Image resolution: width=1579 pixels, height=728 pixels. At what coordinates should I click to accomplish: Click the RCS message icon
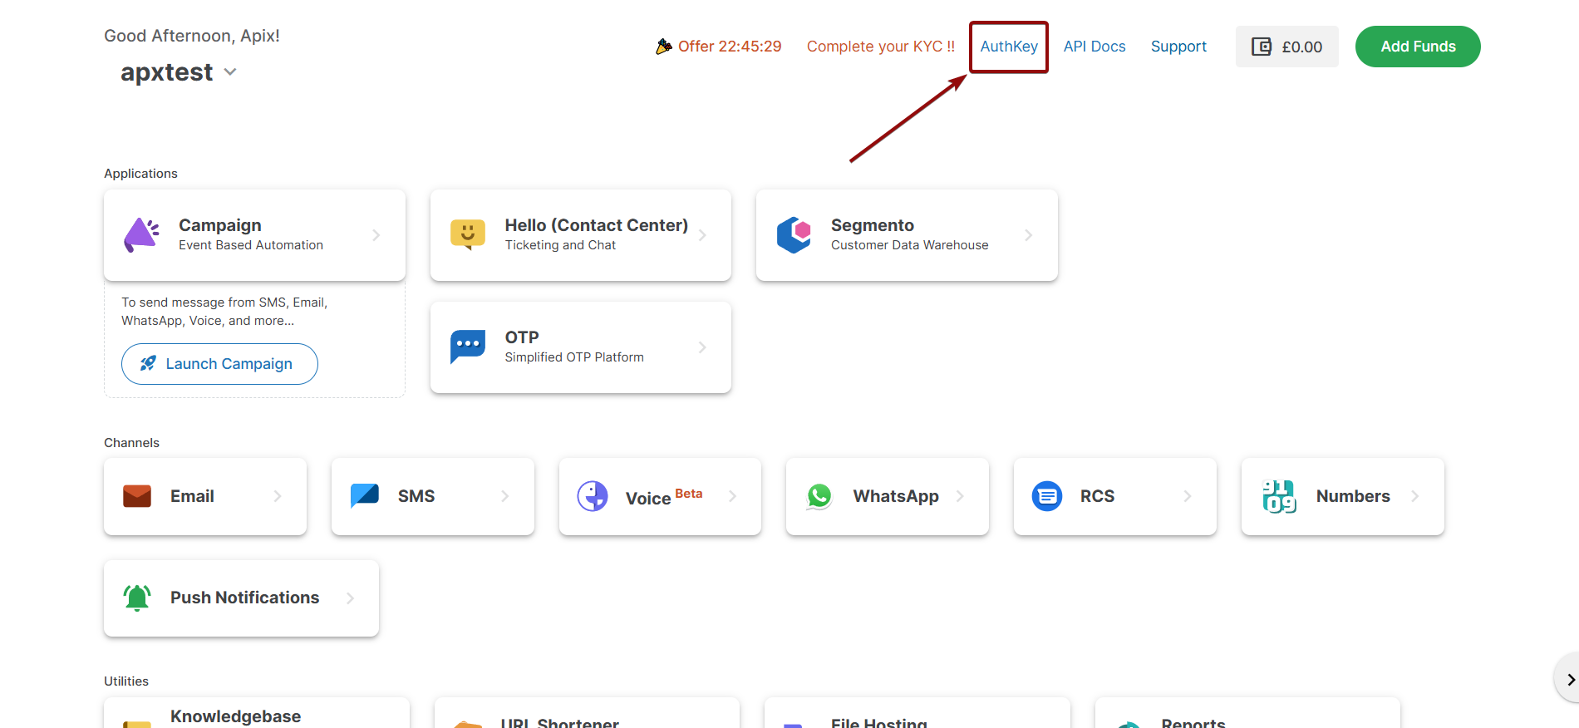(x=1047, y=496)
